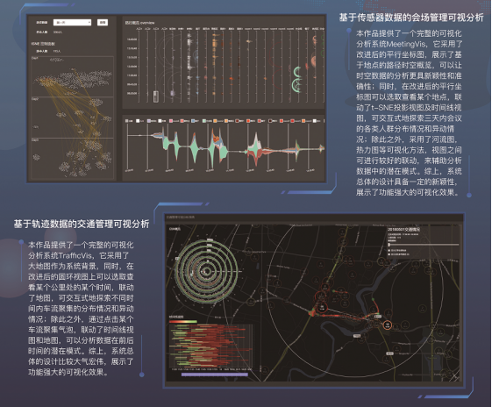This screenshot has width=492, height=407.
Task: Click the purple legend swatch in the river chart
Action: (x=149, y=121)
